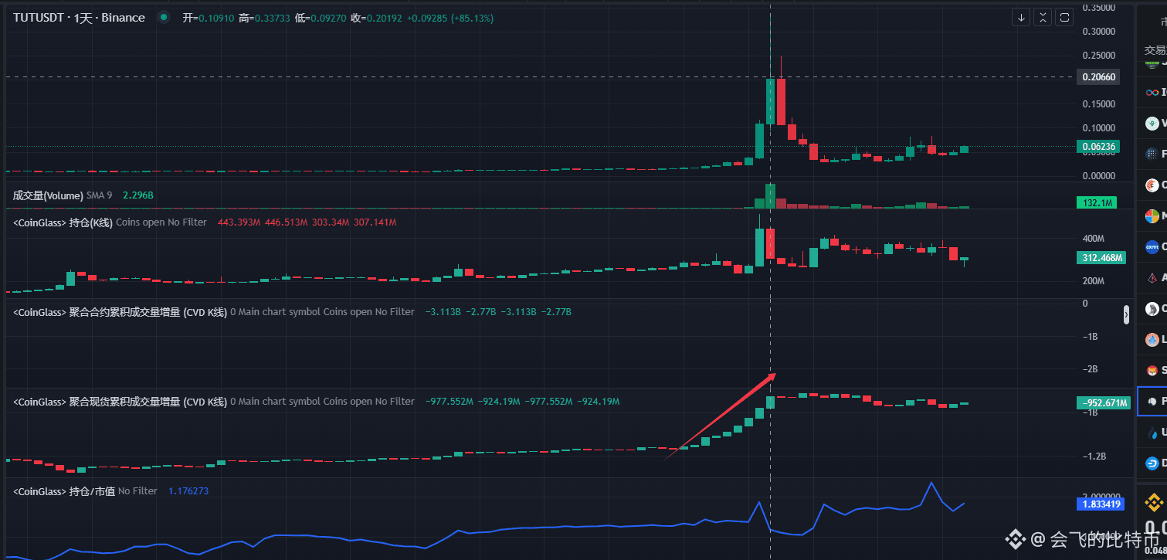The height and width of the screenshot is (560, 1167).
Task: Click the 成交量(Volume) indicator legend
Action: tap(48, 195)
